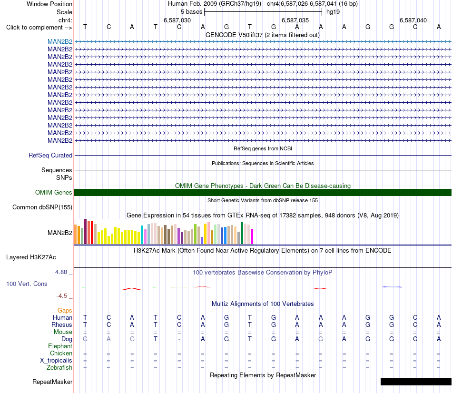Click the Human alignment row label
Image resolution: width=452 pixels, height=393 pixels.
point(62,317)
